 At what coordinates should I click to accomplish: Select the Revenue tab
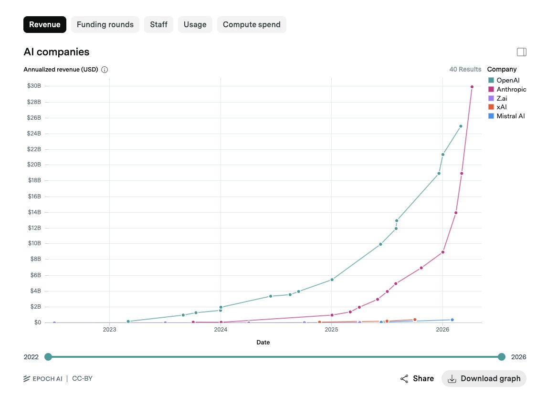point(45,25)
